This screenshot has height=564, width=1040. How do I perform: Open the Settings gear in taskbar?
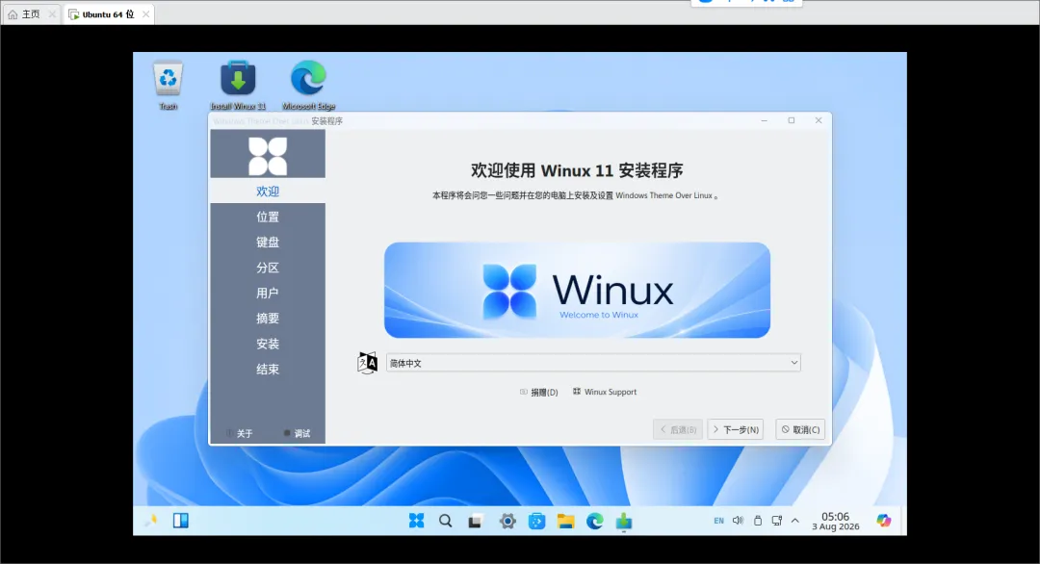pos(507,522)
